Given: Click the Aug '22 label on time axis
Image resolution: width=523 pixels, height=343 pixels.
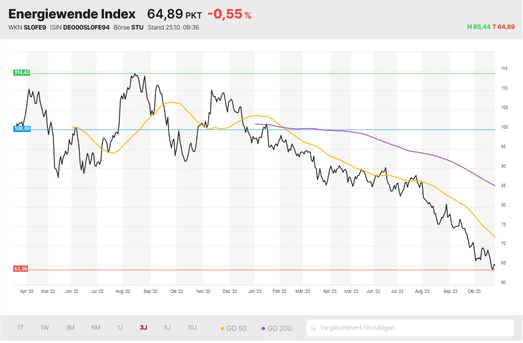Looking at the screenshot, I should [x=122, y=291].
